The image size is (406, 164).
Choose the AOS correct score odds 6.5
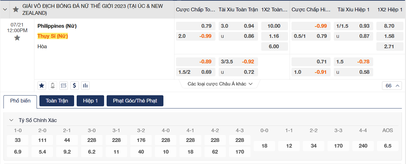click(x=388, y=146)
